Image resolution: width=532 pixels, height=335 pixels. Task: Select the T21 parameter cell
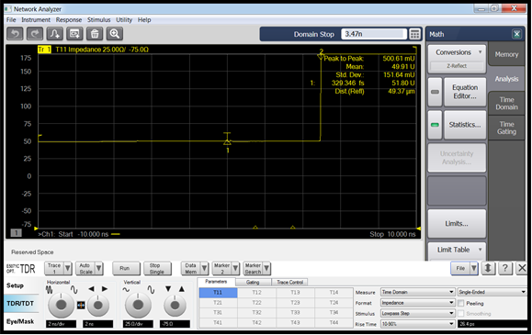pos(218,303)
